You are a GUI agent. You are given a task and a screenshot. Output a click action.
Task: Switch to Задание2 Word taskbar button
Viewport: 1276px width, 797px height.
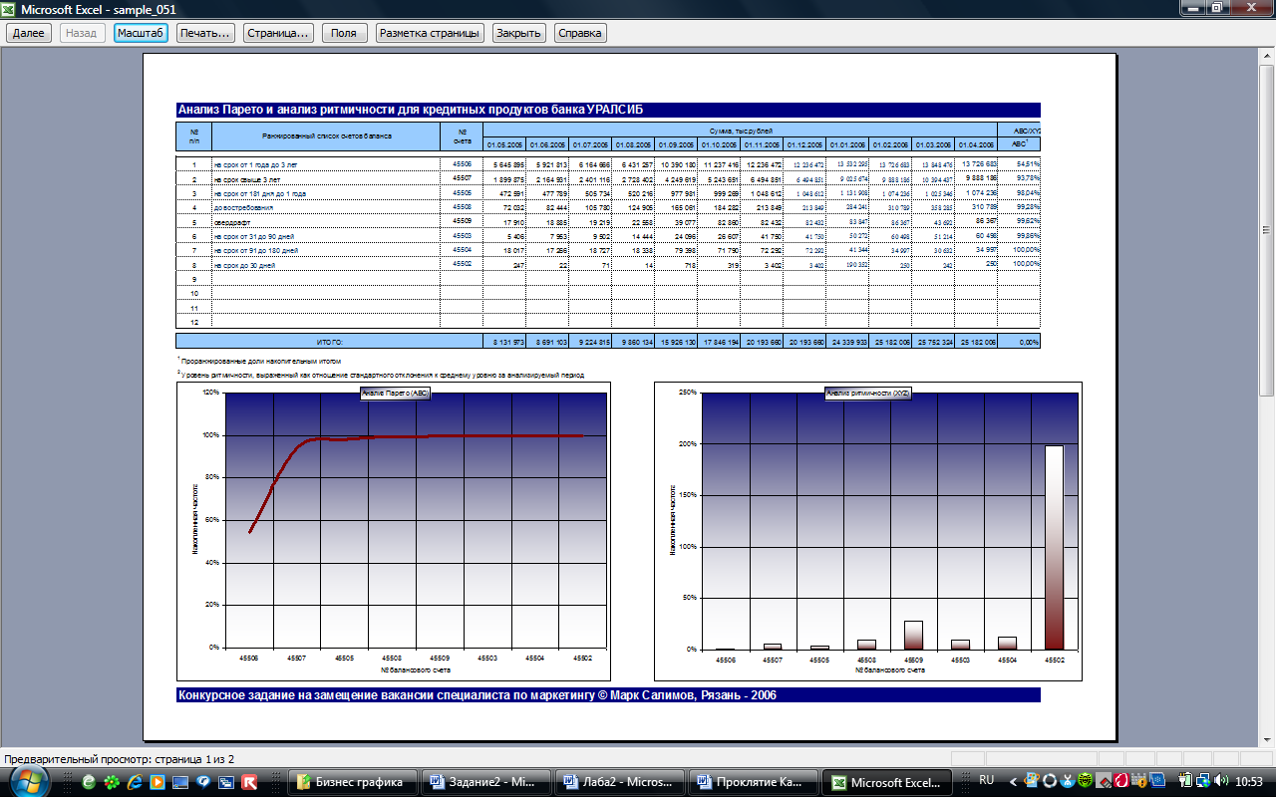[486, 782]
